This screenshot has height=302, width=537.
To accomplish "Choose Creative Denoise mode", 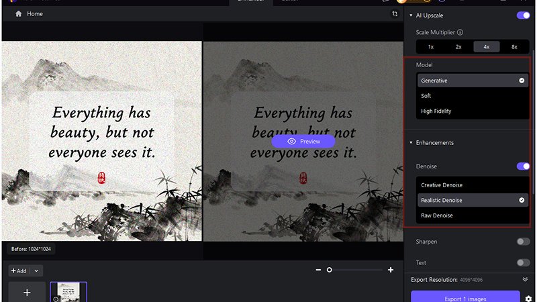I will click(x=473, y=185).
